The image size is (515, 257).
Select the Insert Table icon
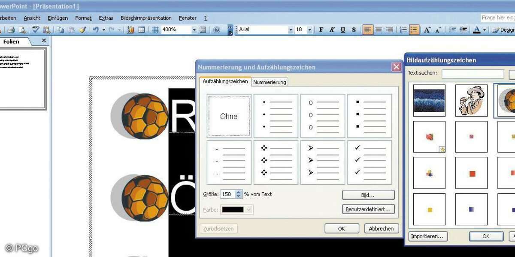(141, 30)
